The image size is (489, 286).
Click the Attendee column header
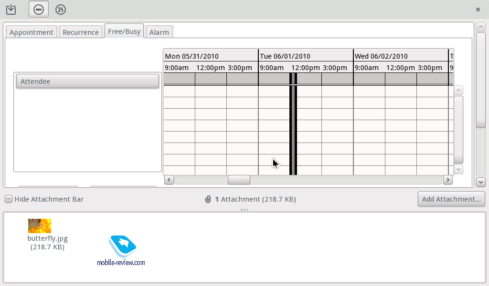coord(87,82)
